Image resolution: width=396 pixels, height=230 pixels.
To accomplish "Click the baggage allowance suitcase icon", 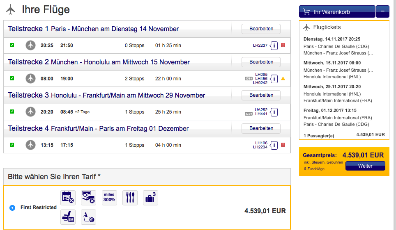I will [150, 198].
